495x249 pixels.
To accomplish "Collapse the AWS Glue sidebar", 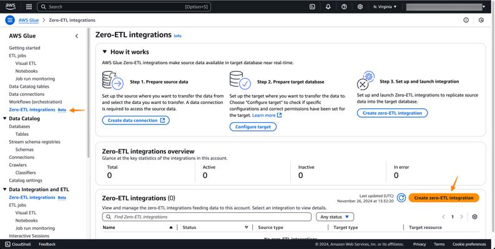I will [x=77, y=36].
